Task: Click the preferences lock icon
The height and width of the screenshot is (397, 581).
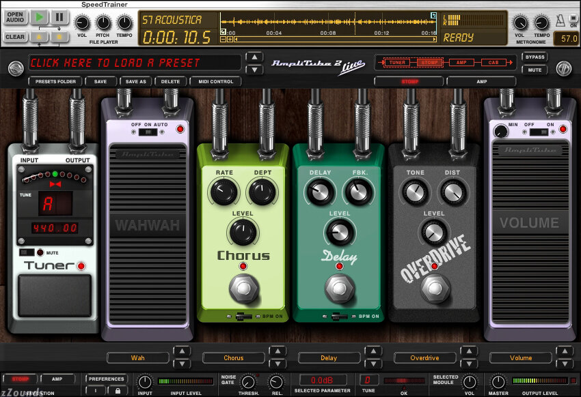Action: [x=118, y=390]
